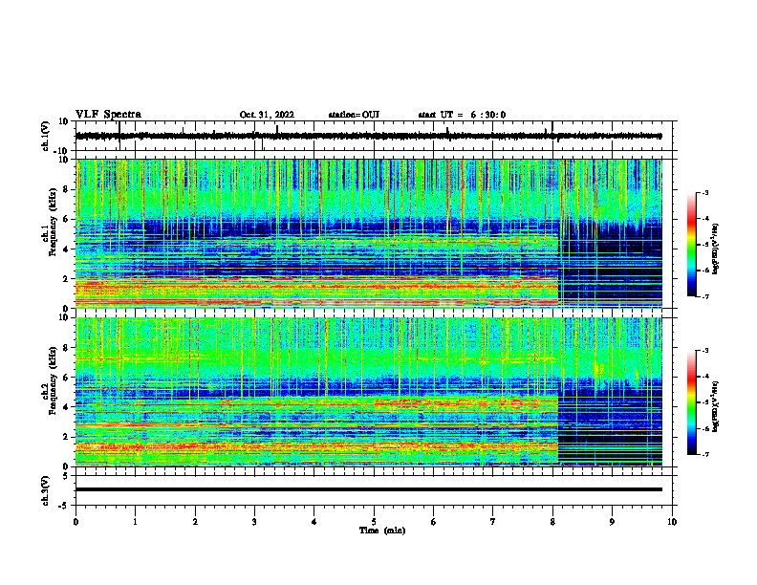
Task: Click the ch.3 flat voltage trace
Action: click(368, 489)
